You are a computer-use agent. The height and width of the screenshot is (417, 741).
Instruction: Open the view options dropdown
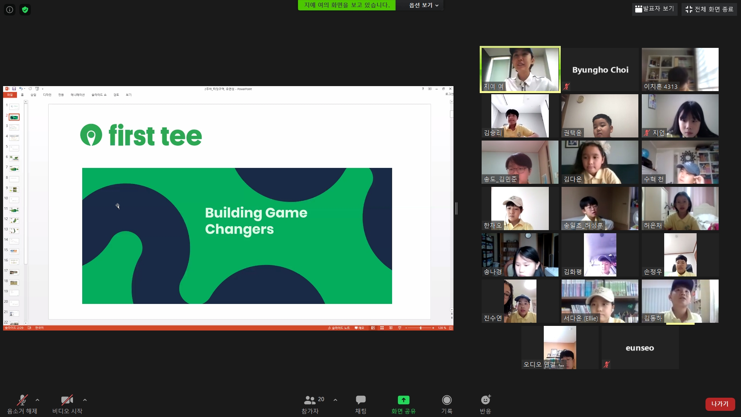(423, 5)
